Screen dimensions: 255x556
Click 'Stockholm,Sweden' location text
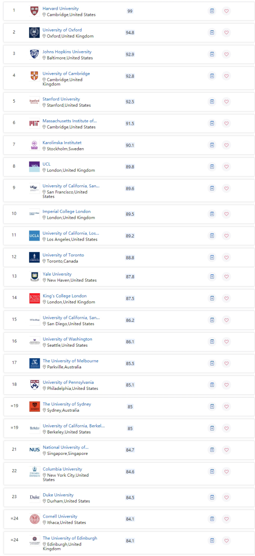coord(65,149)
